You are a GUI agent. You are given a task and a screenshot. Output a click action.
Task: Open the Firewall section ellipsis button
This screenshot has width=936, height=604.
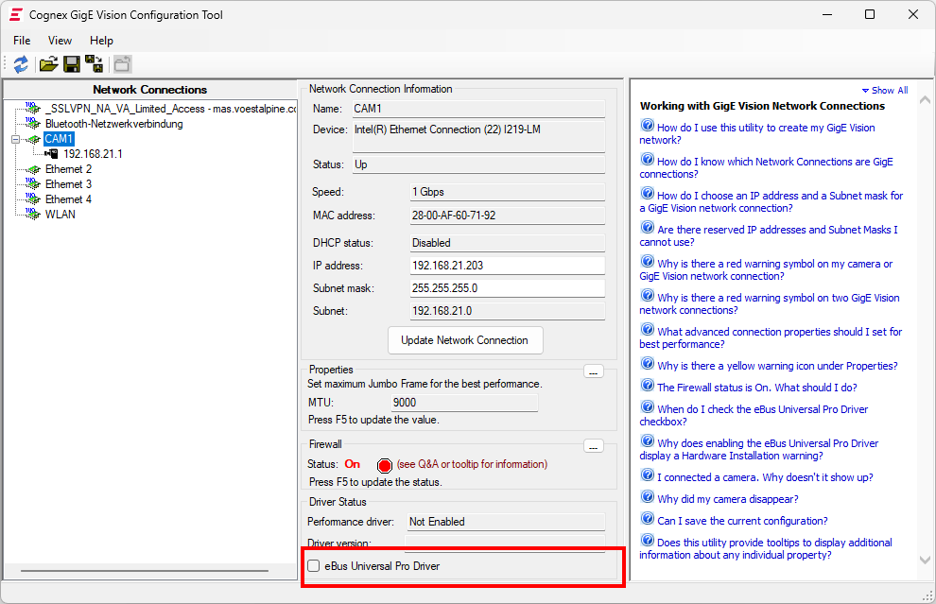(593, 445)
